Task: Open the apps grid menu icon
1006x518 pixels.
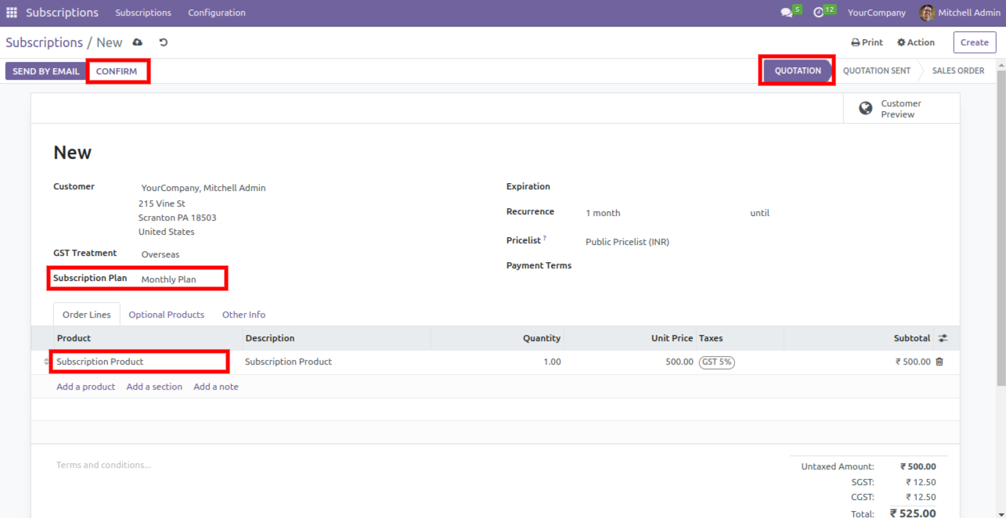Action: tap(12, 13)
